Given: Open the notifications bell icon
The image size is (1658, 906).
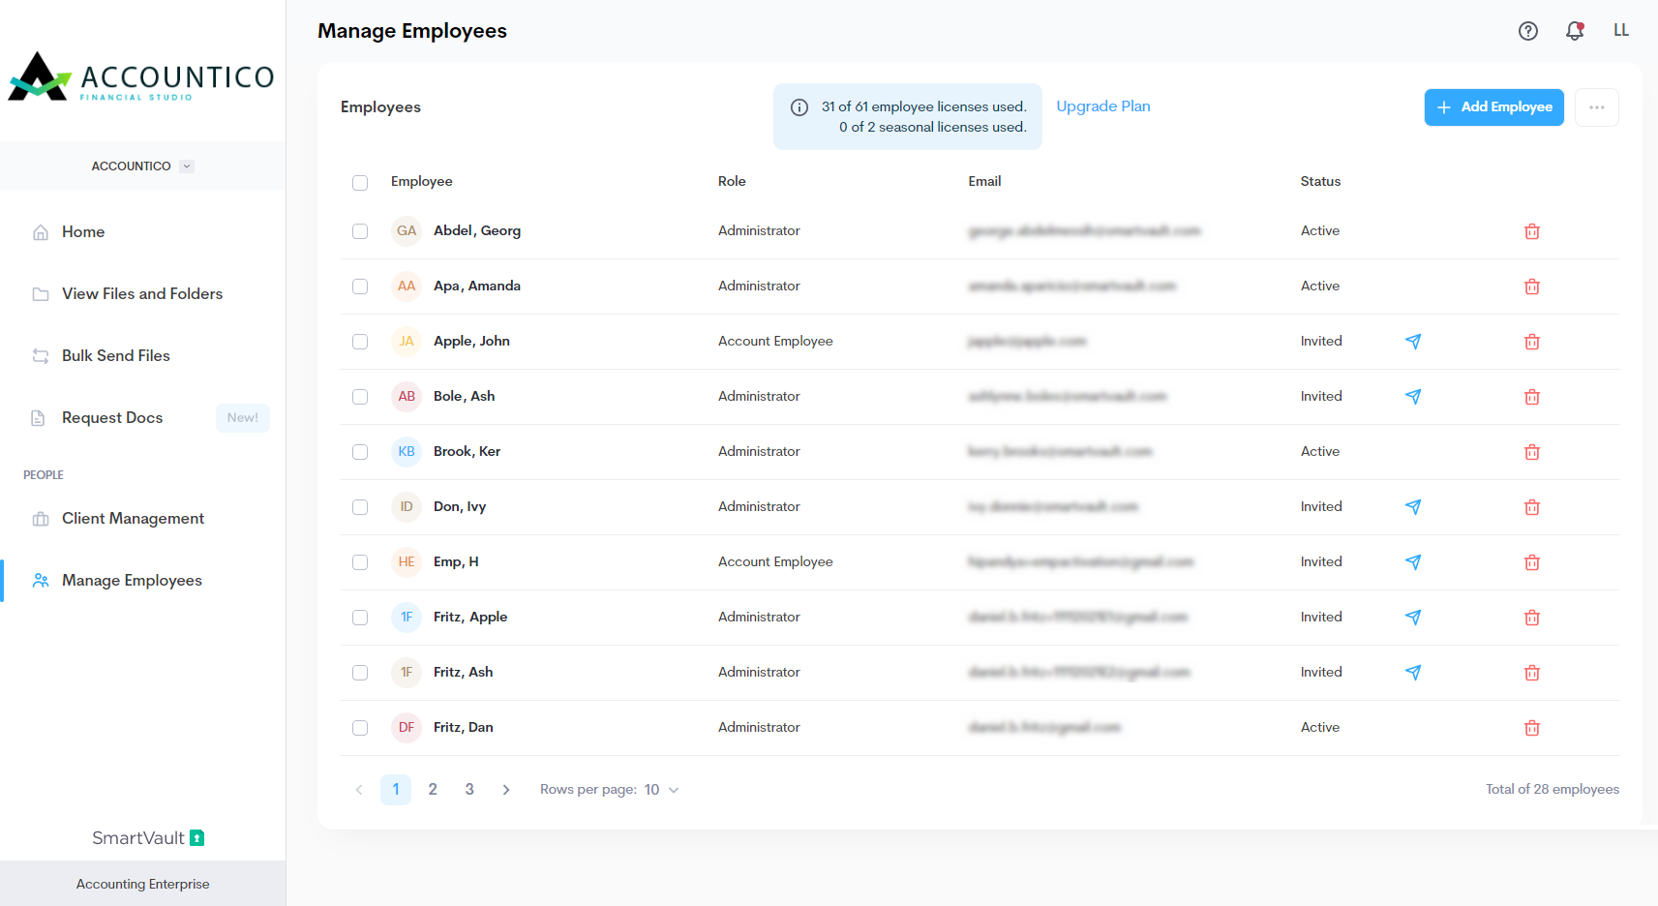Looking at the screenshot, I should coord(1575,31).
